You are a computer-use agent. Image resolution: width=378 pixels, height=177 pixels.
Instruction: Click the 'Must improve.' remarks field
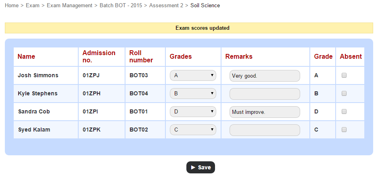(x=265, y=112)
